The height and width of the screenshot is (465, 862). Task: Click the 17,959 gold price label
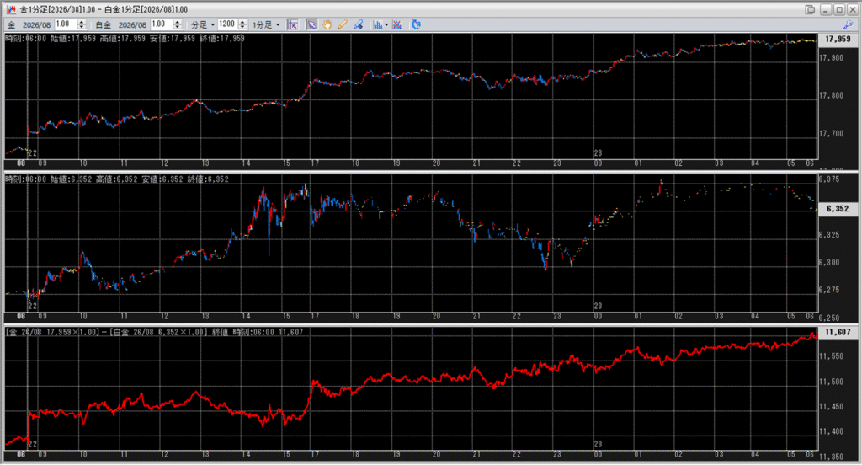pyautogui.click(x=837, y=39)
